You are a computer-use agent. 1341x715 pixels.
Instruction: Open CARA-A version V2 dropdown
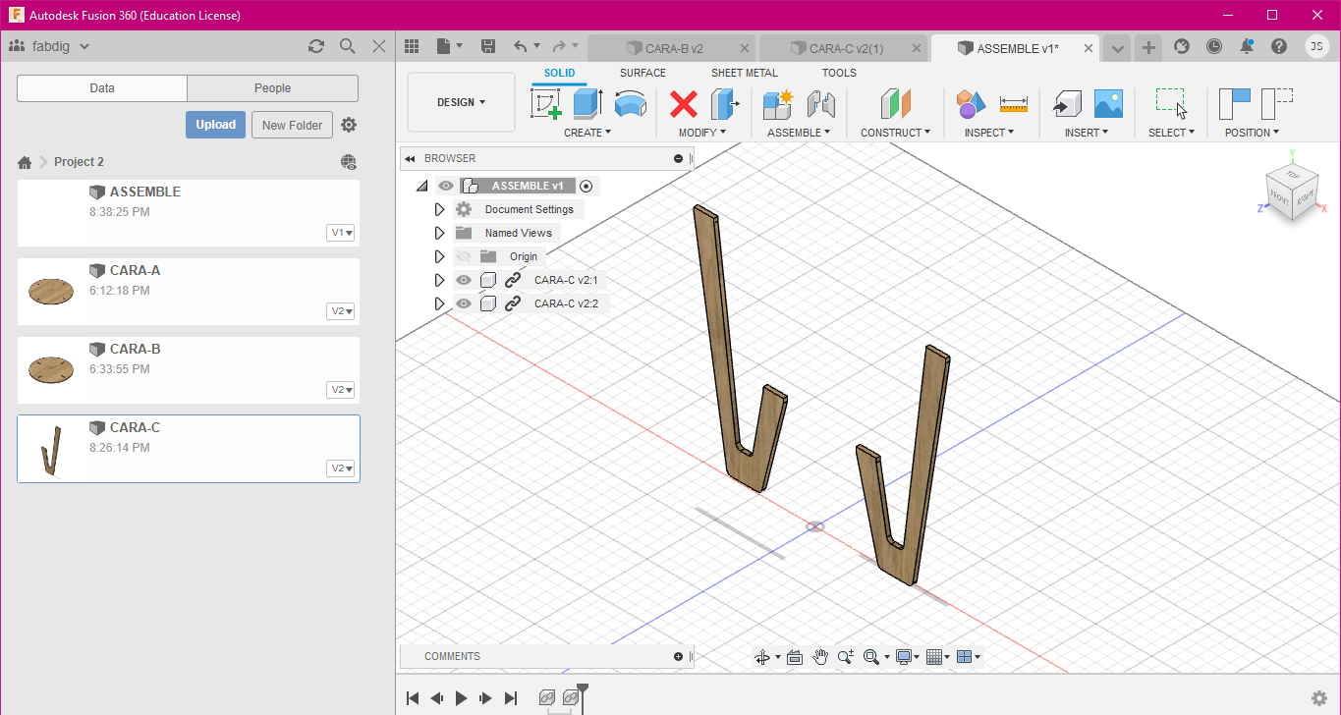(x=341, y=311)
